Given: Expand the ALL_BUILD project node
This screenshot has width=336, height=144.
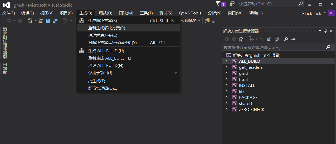Looking at the screenshot, I should coord(226,61).
